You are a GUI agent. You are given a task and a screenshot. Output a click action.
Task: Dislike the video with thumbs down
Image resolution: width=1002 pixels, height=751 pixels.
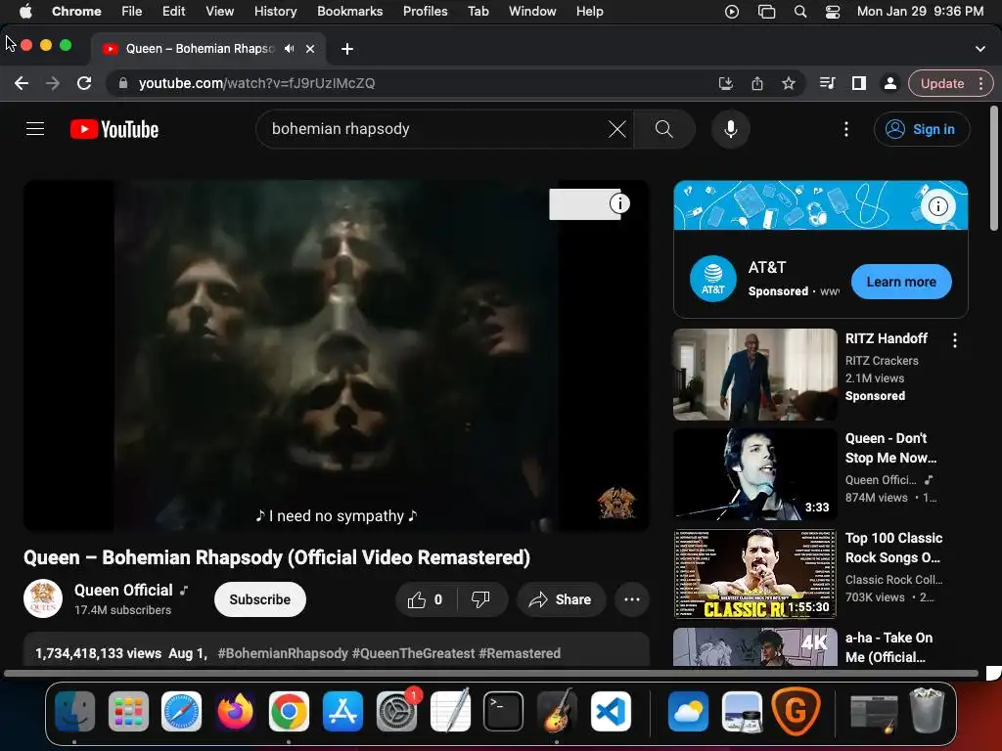click(x=480, y=599)
